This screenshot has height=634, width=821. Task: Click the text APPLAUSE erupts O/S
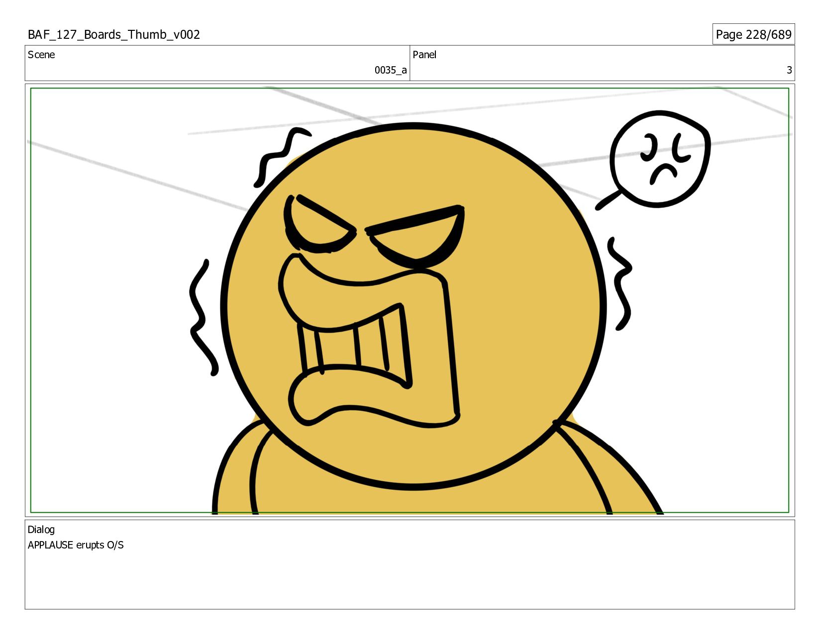(x=76, y=545)
